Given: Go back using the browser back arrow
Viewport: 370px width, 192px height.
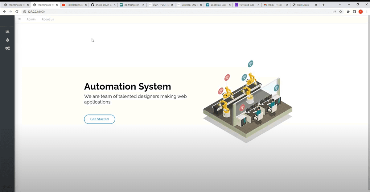Looking at the screenshot, I should point(4,11).
